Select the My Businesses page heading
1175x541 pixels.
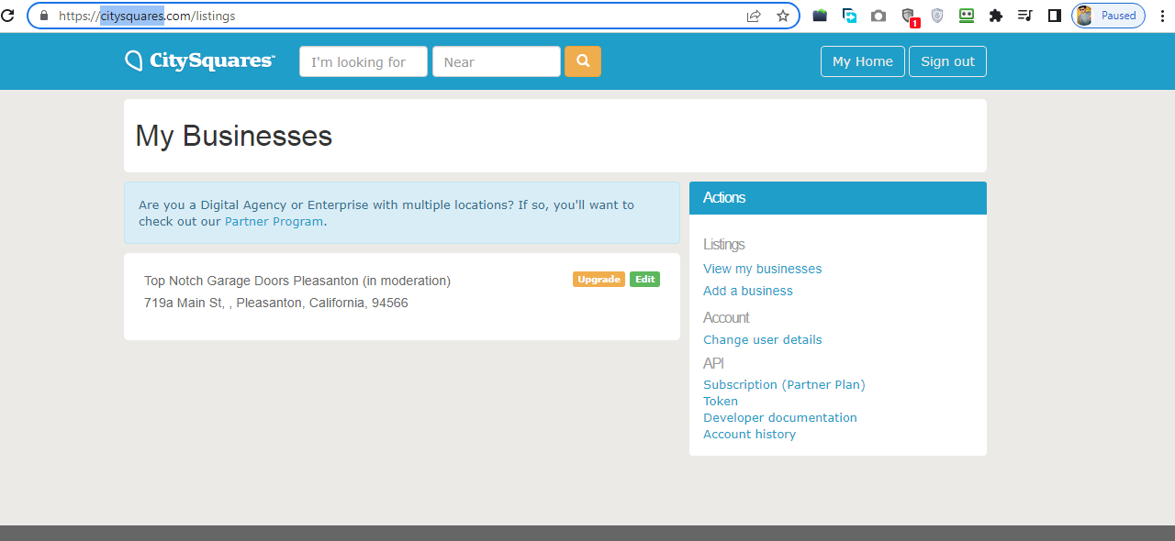(x=234, y=136)
